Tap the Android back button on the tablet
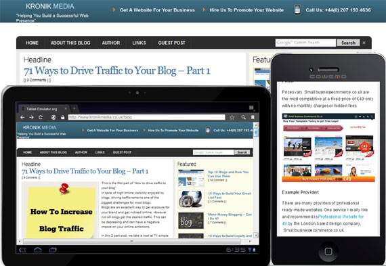This screenshot has height=266, width=386. 22,250
